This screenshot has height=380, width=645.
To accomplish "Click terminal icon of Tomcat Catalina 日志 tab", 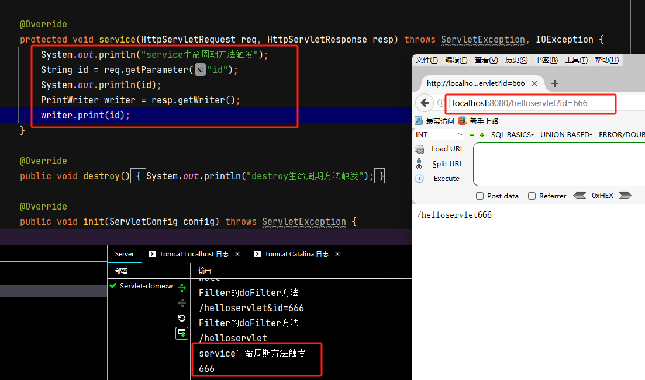I will (x=258, y=254).
